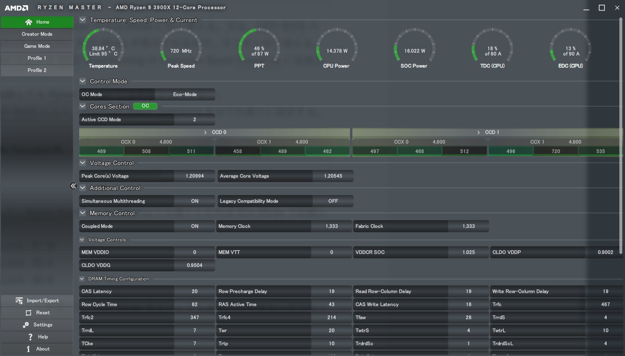Open the Home view
Screen dimensions: 625x356
(37, 22)
